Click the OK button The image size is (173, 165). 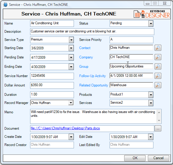click(135, 158)
